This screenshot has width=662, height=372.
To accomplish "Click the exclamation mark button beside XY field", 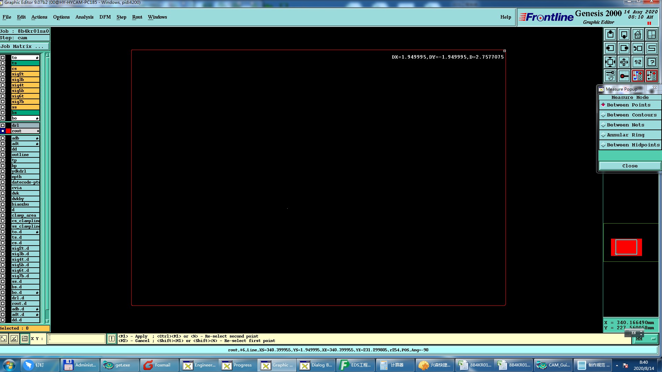I will pyautogui.click(x=112, y=339).
